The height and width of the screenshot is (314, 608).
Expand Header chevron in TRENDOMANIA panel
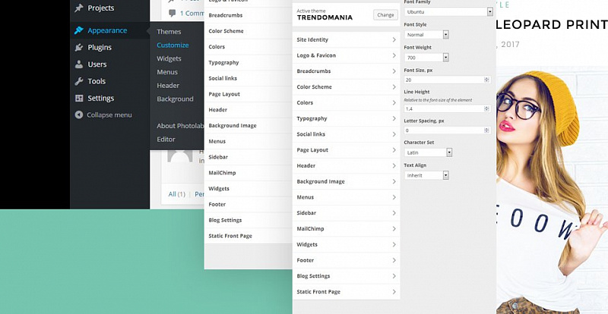click(x=394, y=165)
